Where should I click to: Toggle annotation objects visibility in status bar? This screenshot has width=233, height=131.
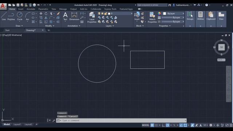(x=192, y=125)
